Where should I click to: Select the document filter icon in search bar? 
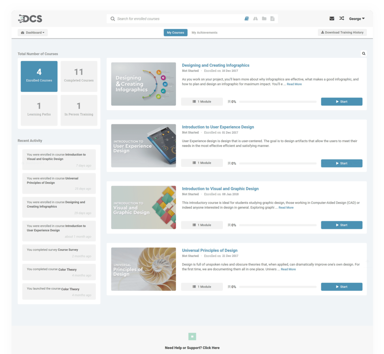(273, 19)
